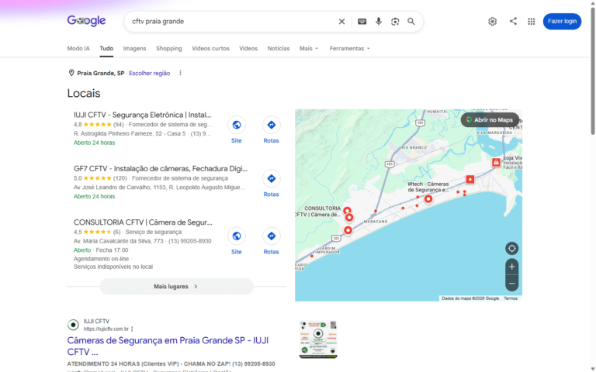Click the Wtech Câmeras map pin
The width and height of the screenshot is (596, 372).
(428, 199)
